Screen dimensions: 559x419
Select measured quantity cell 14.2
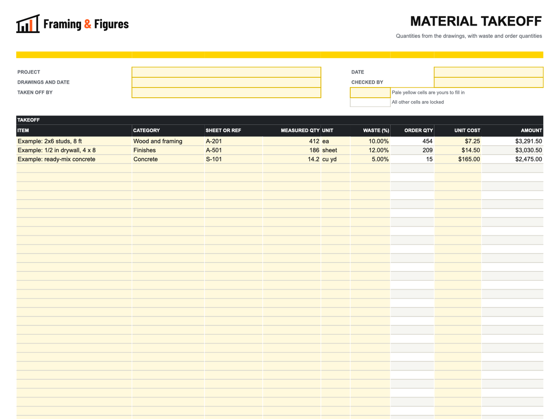[x=292, y=159]
